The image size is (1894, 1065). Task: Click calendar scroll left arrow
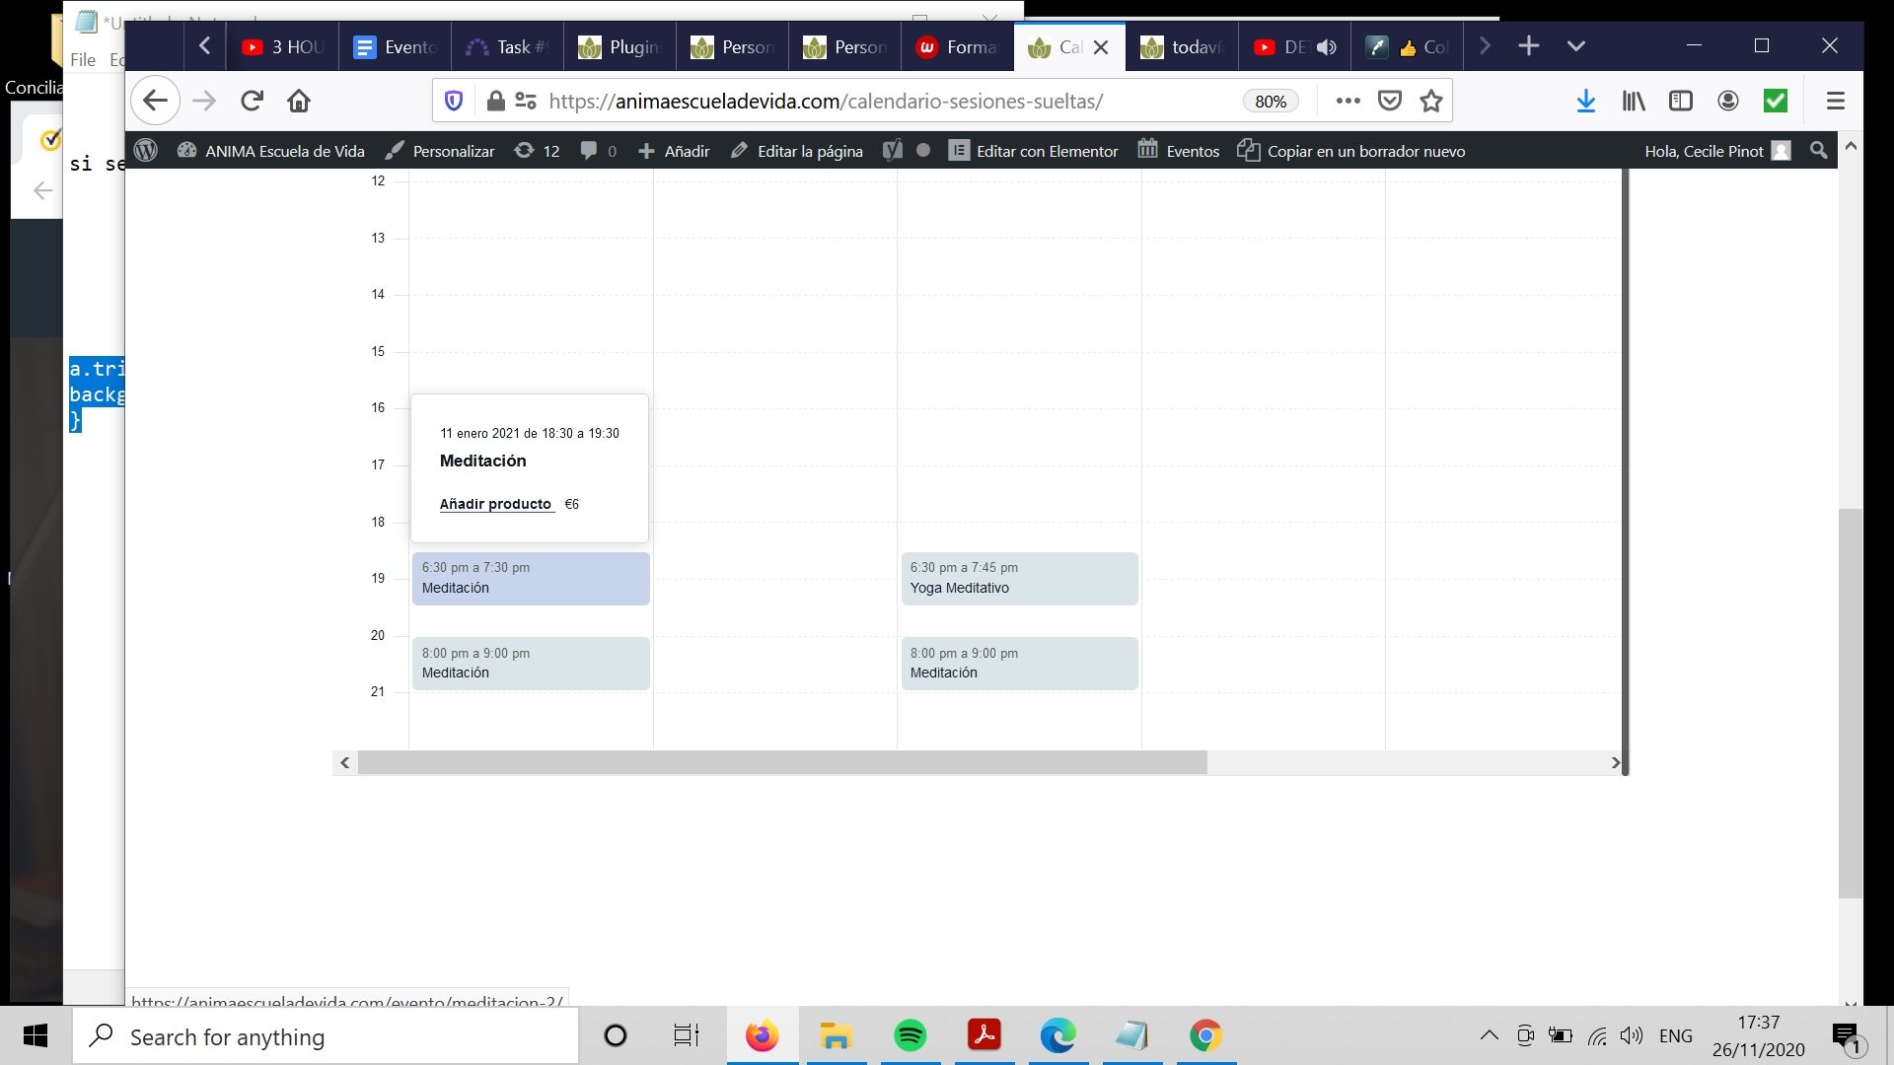point(344,762)
